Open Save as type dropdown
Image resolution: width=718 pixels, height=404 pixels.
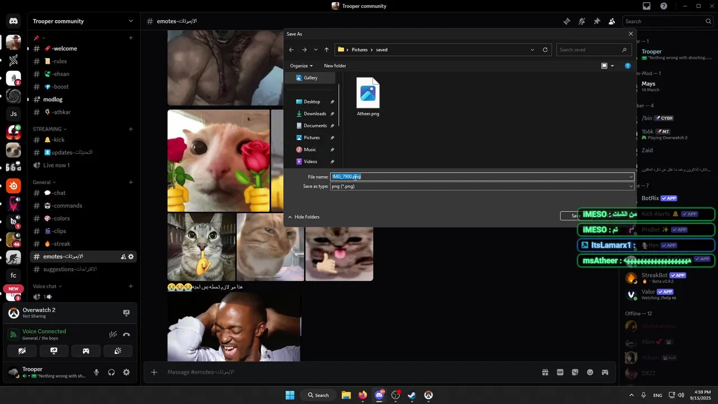(482, 186)
